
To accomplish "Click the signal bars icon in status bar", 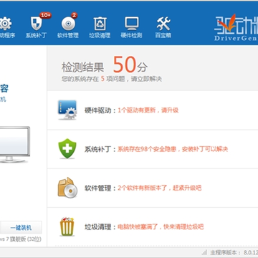I will point(204,252).
